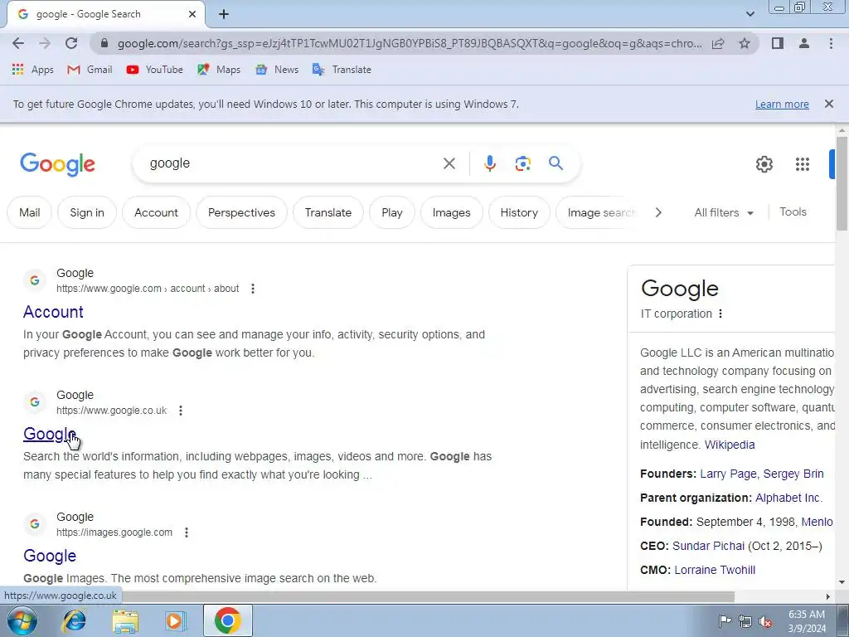Image resolution: width=849 pixels, height=637 pixels.
Task: Open a new tab with the plus icon
Action: click(224, 15)
